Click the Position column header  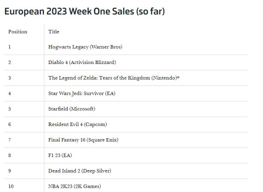17,32
